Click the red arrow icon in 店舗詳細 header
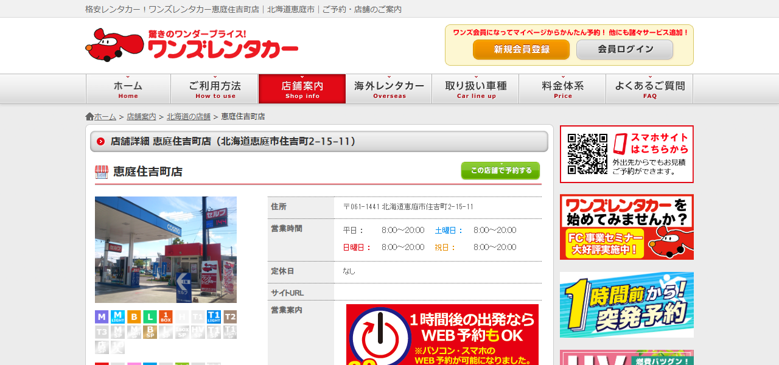The width and height of the screenshot is (779, 365). 100,141
